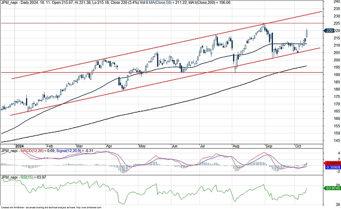Click the 'Jun' label on the time axis

point(175,146)
